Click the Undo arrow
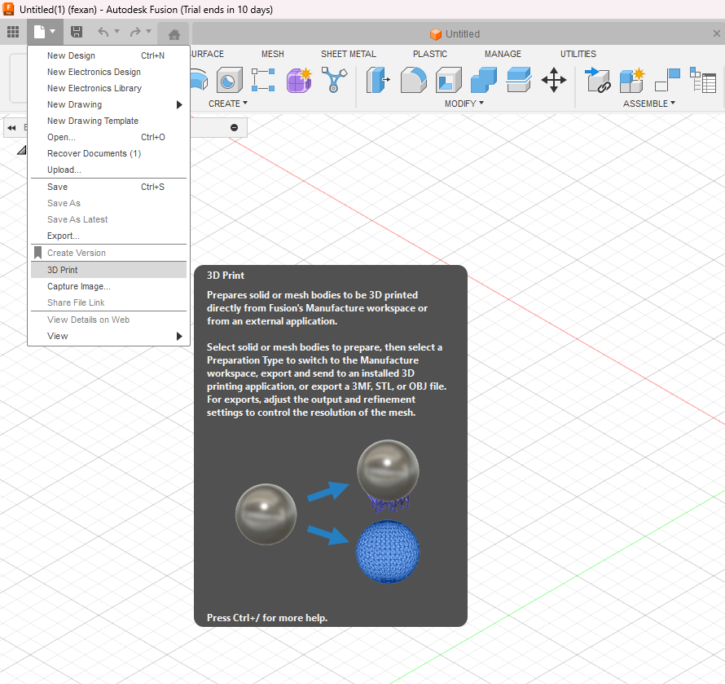Screen dimensions: 725x684 pos(103,32)
